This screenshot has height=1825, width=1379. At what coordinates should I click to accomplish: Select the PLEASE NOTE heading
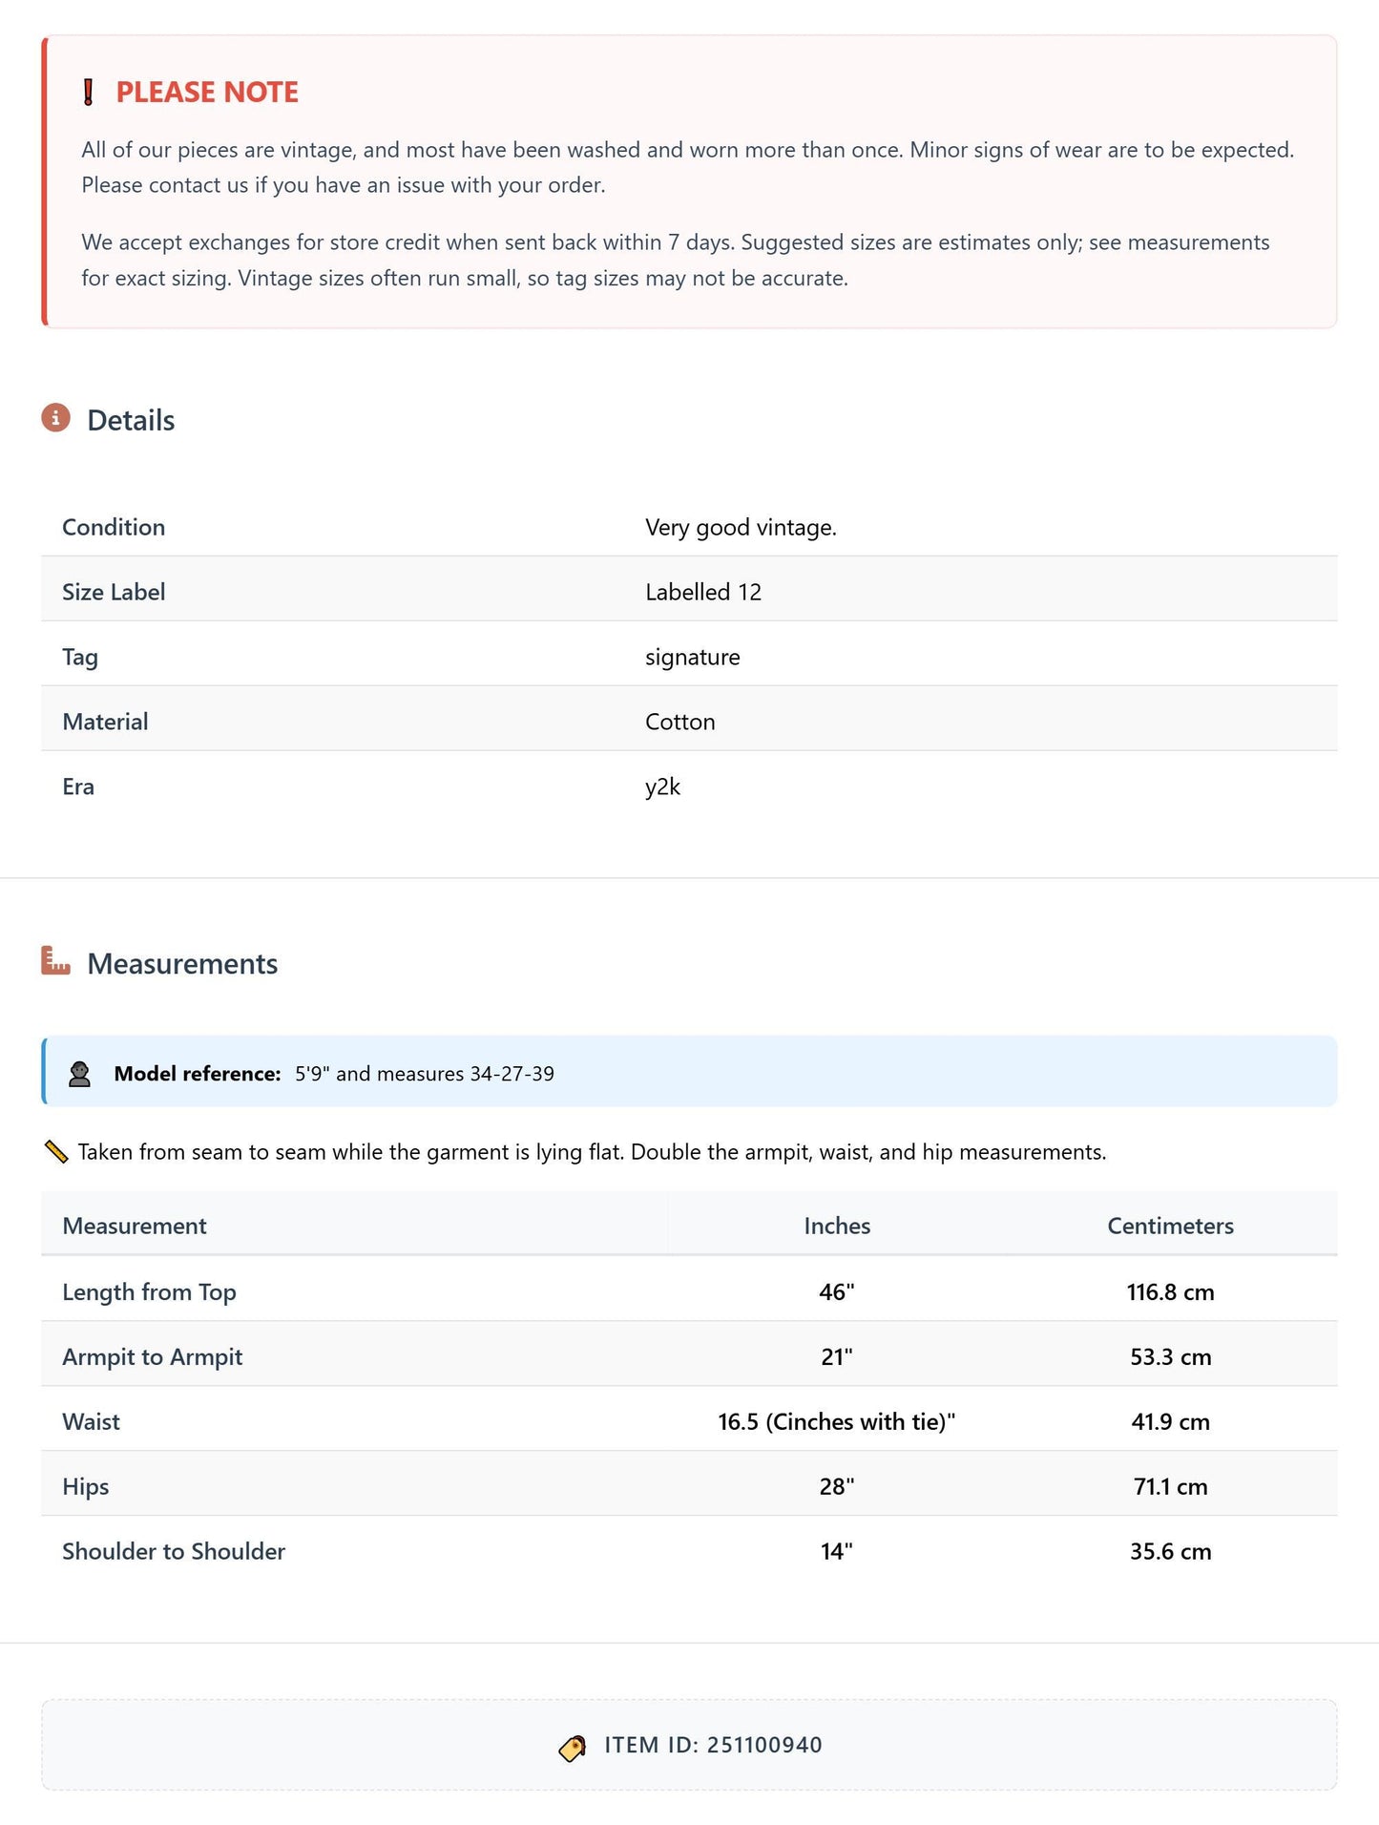tap(207, 93)
